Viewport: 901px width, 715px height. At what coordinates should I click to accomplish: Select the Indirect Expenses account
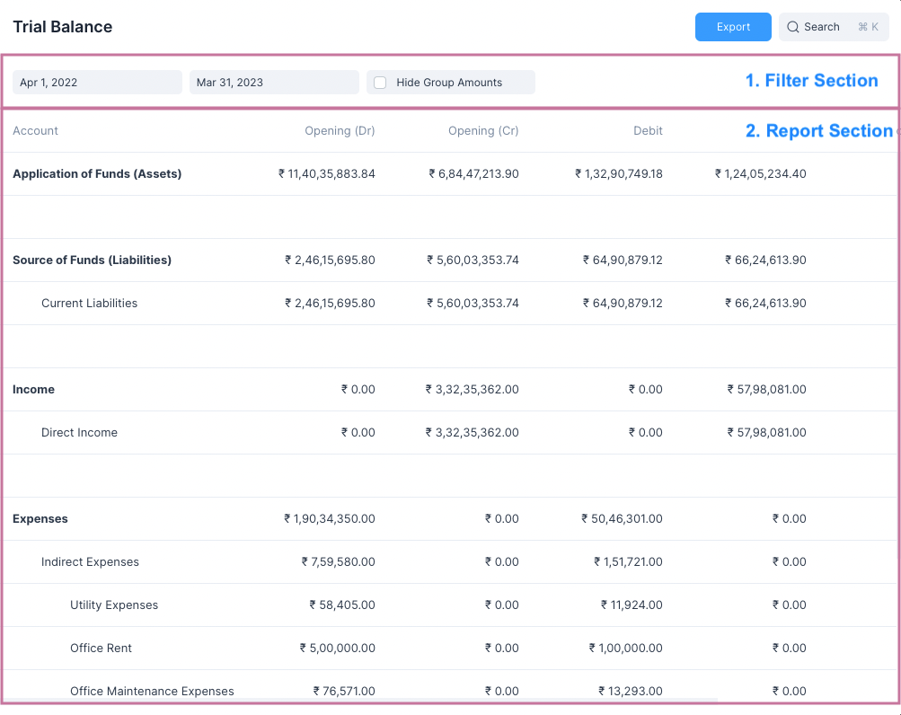(90, 562)
